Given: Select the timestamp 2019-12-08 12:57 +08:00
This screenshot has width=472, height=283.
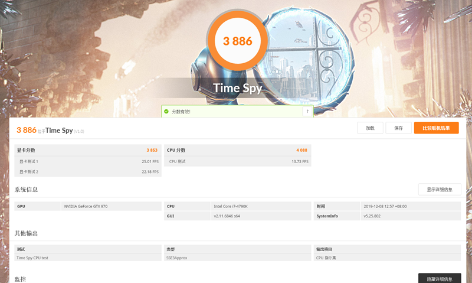Looking at the screenshot, I should pyautogui.click(x=385, y=206).
